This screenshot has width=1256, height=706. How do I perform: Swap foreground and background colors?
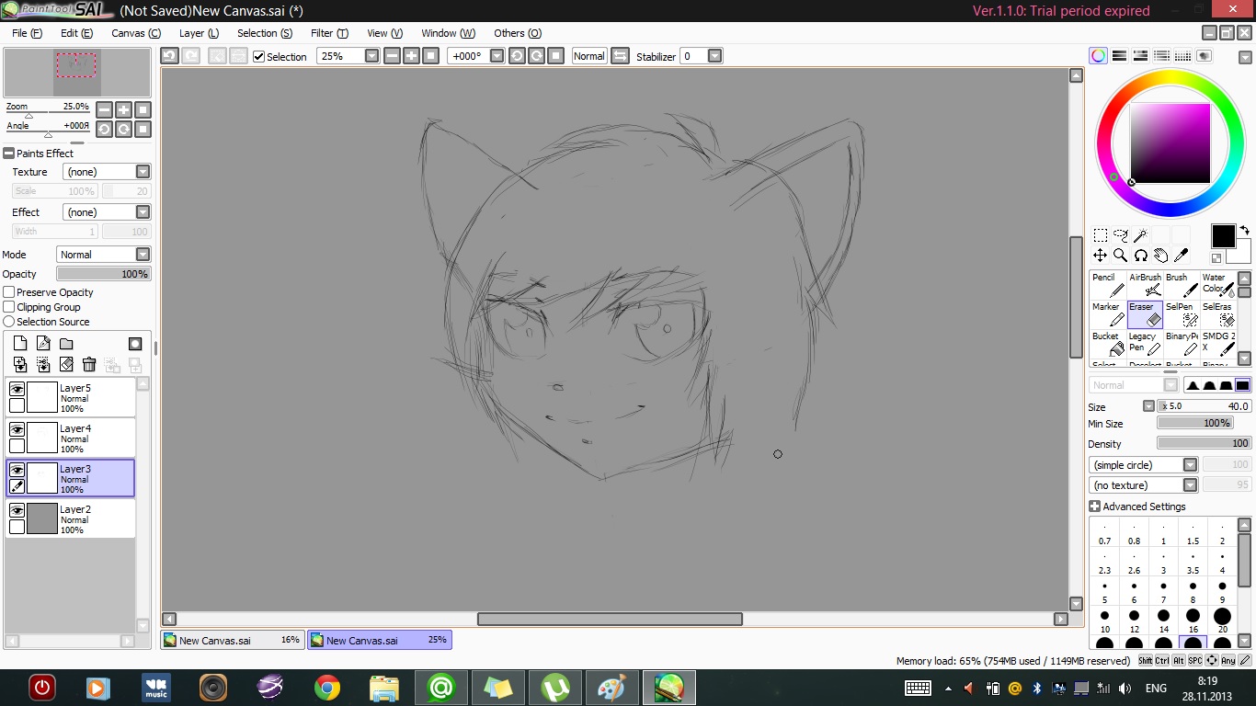[1244, 230]
